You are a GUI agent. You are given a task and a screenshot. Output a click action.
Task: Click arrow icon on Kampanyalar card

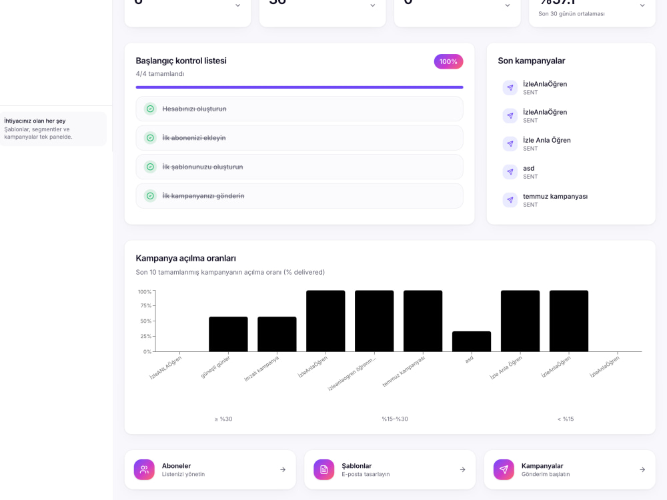(x=642, y=469)
